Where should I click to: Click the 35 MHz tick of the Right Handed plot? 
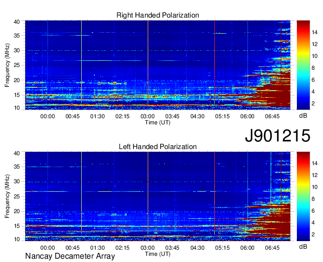pos(17,36)
